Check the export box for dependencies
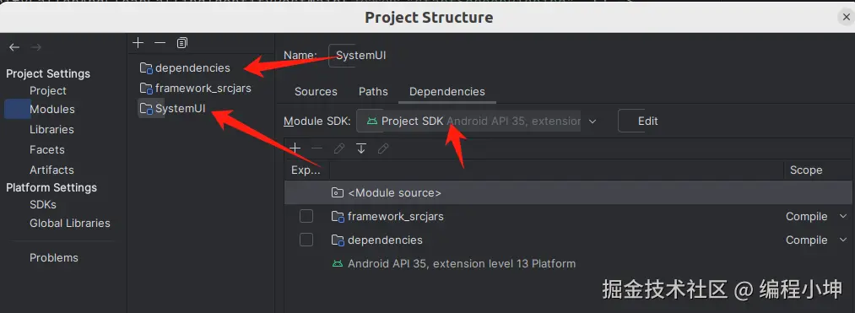Image resolution: width=855 pixels, height=313 pixels. (x=306, y=240)
